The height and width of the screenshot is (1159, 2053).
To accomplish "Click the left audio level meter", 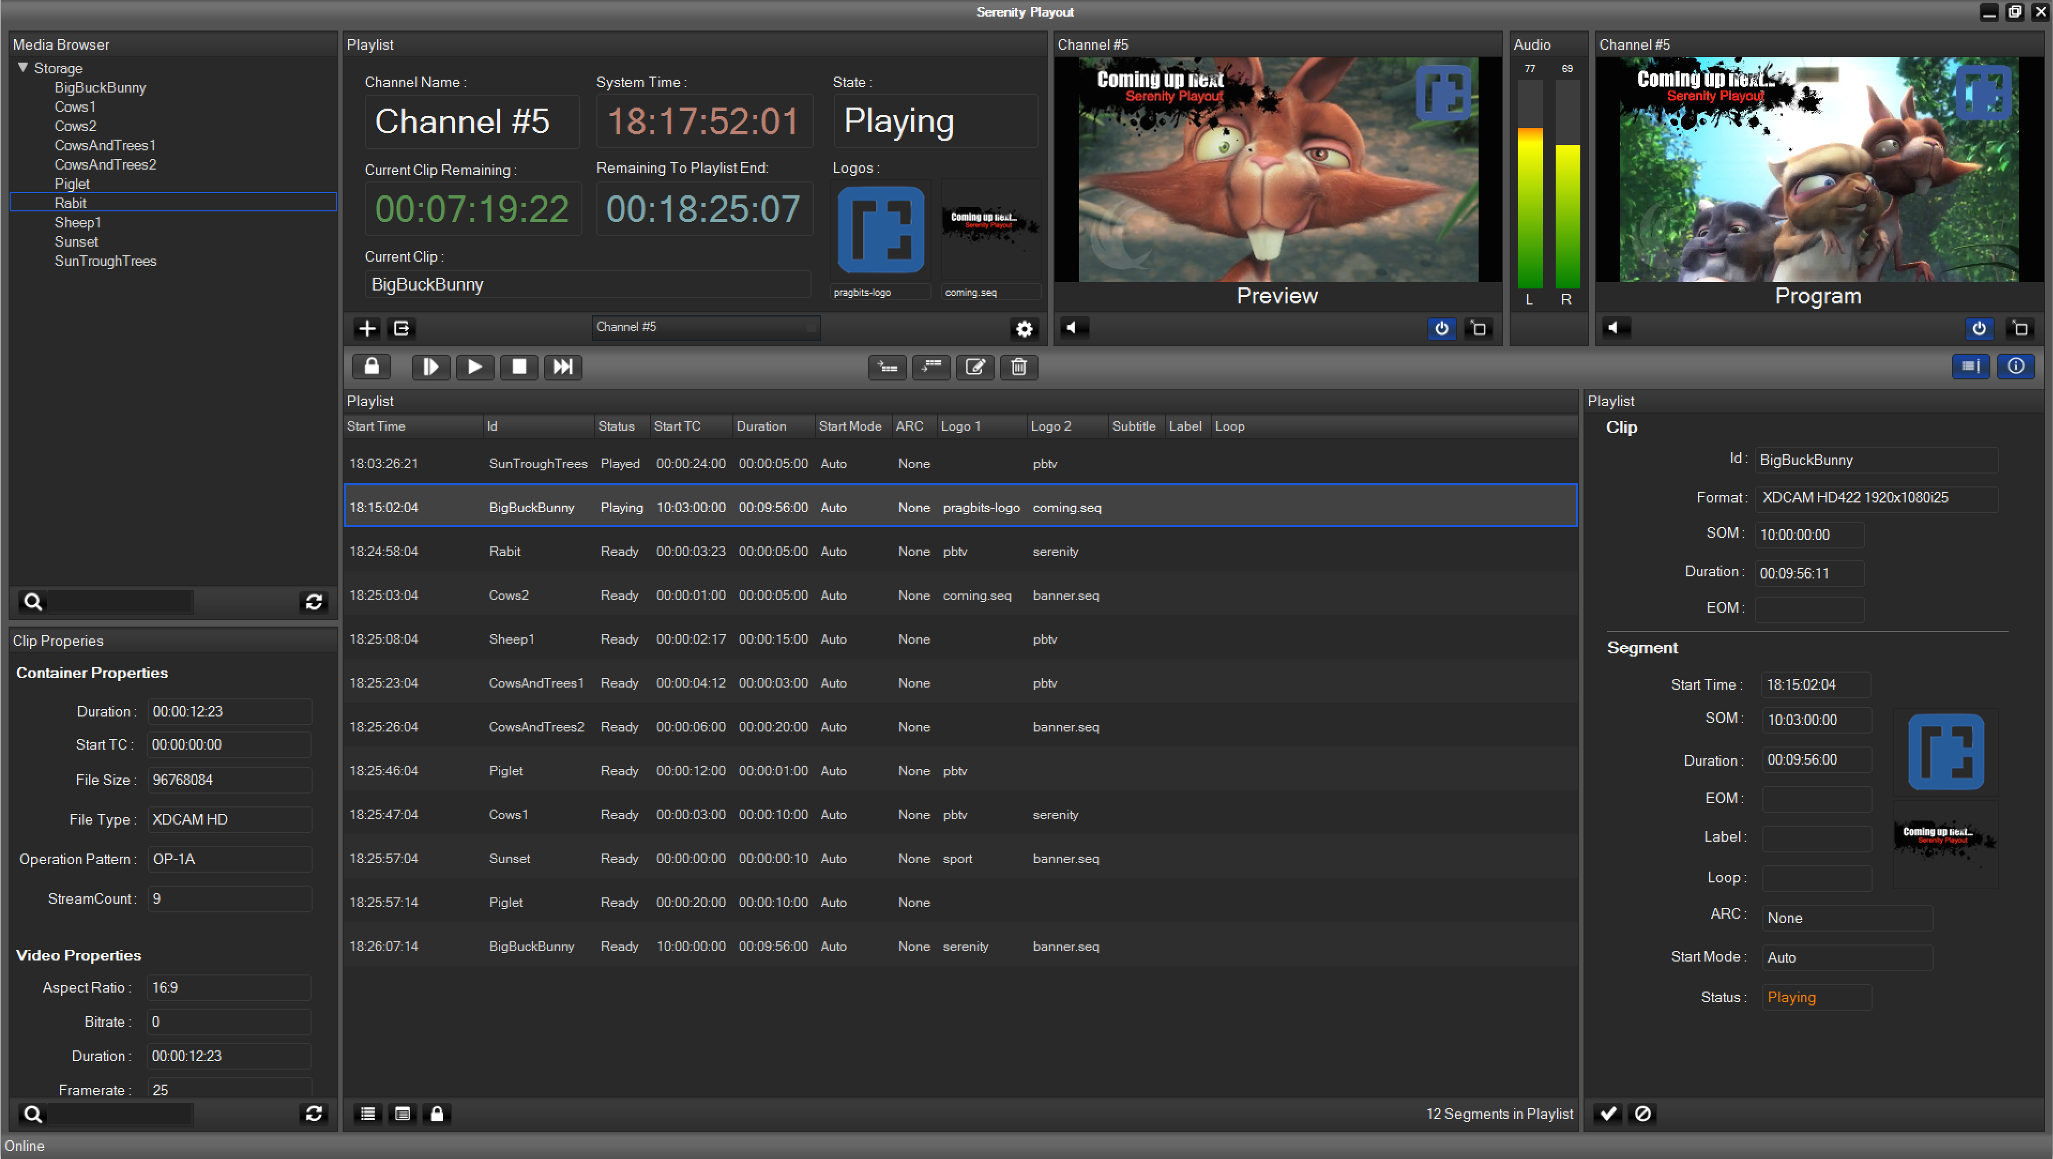I will pyautogui.click(x=1530, y=183).
